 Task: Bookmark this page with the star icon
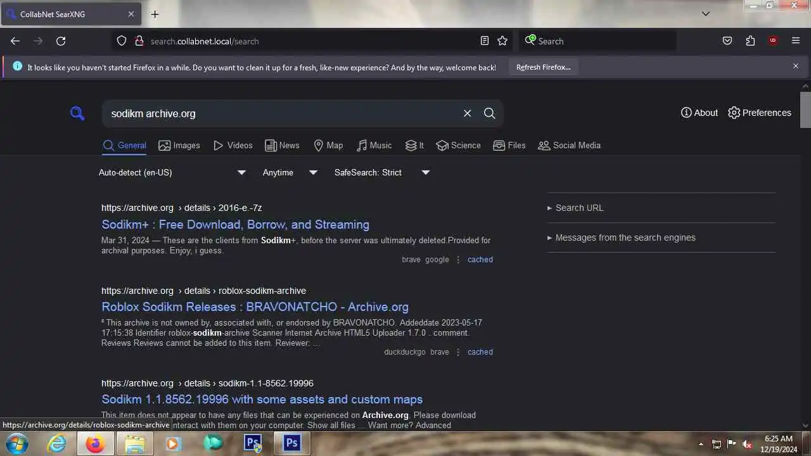502,41
